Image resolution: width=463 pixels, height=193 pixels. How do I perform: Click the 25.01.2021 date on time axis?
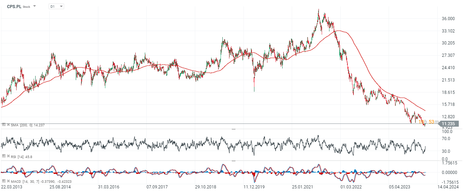[302, 188]
